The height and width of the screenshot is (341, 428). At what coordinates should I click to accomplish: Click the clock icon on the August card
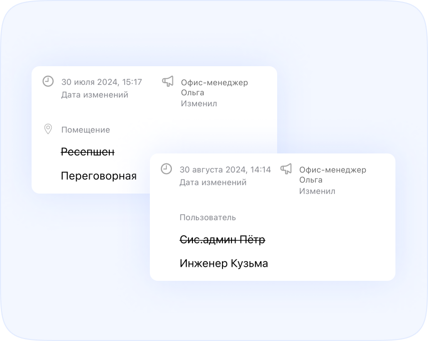pyautogui.click(x=167, y=169)
